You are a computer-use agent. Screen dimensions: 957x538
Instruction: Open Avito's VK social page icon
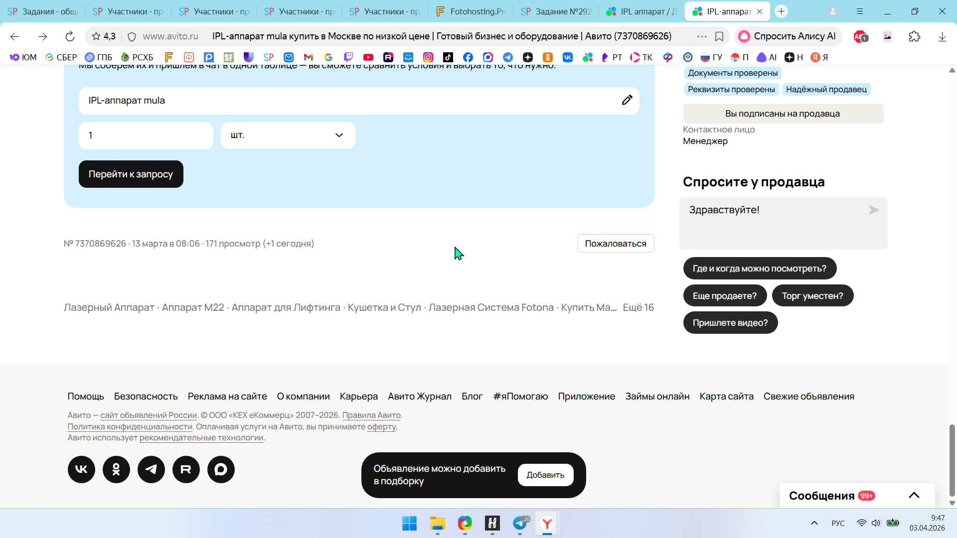pyautogui.click(x=81, y=469)
